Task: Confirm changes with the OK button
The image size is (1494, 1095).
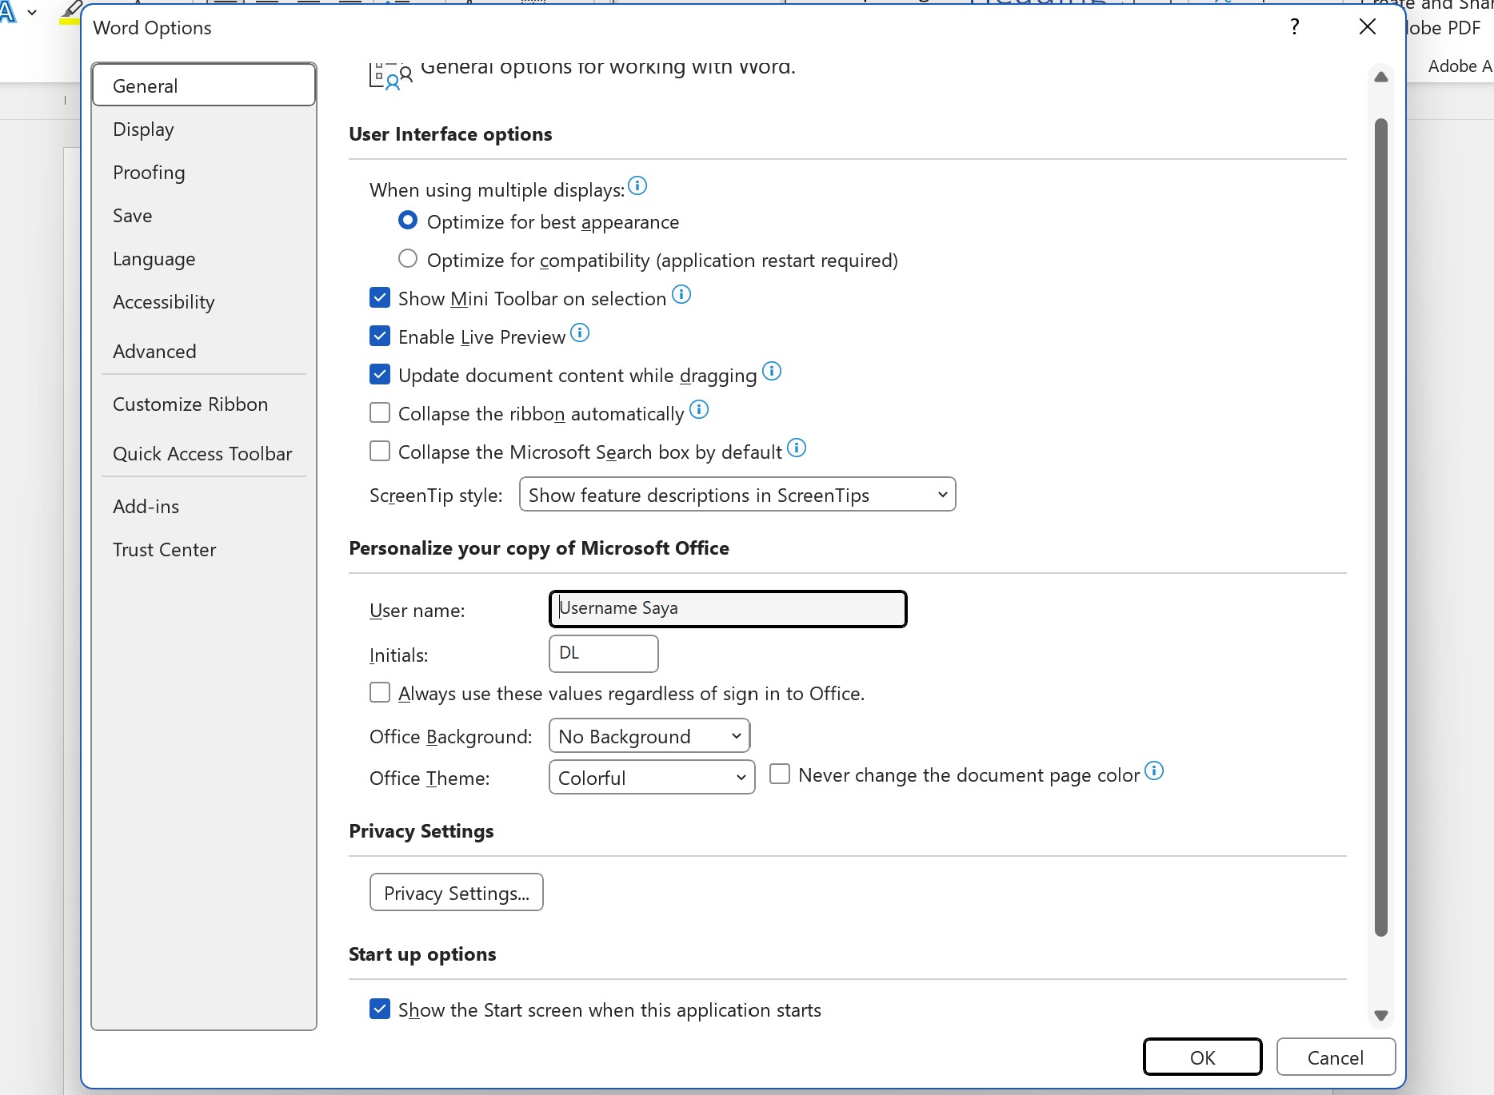Action: pyautogui.click(x=1202, y=1056)
